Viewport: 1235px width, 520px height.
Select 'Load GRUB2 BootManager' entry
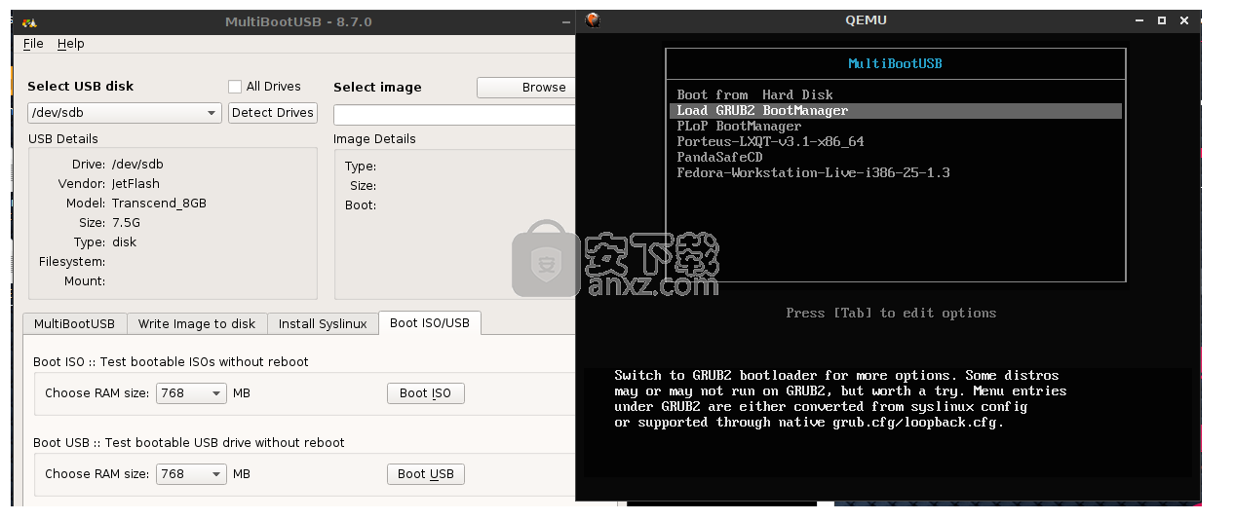pyautogui.click(x=896, y=111)
